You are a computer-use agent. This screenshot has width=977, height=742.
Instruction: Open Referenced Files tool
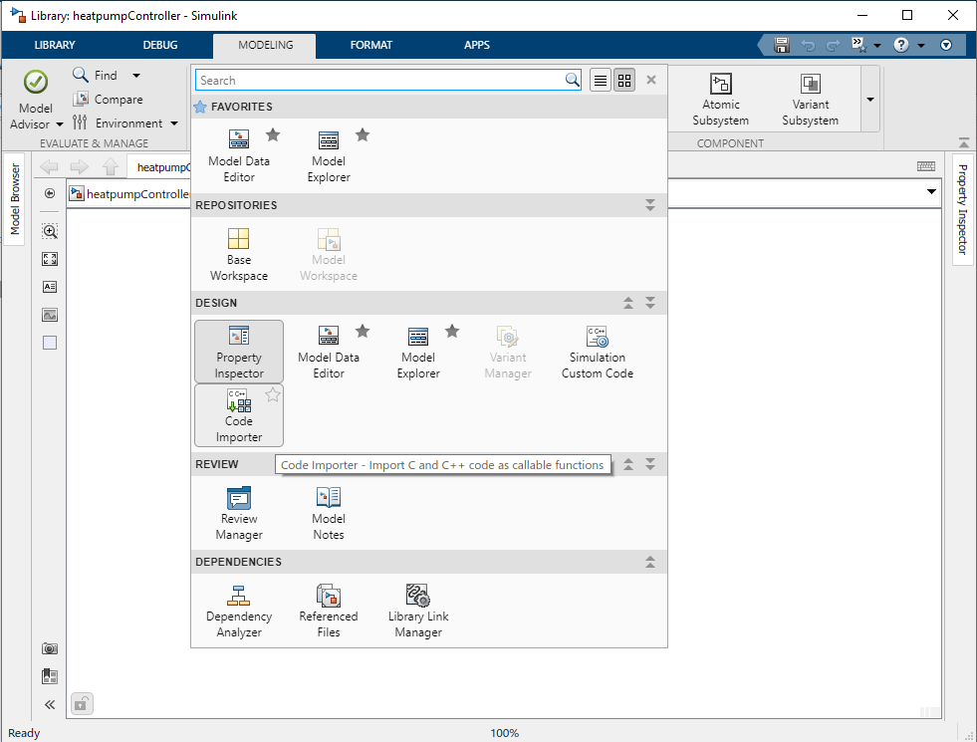(329, 611)
